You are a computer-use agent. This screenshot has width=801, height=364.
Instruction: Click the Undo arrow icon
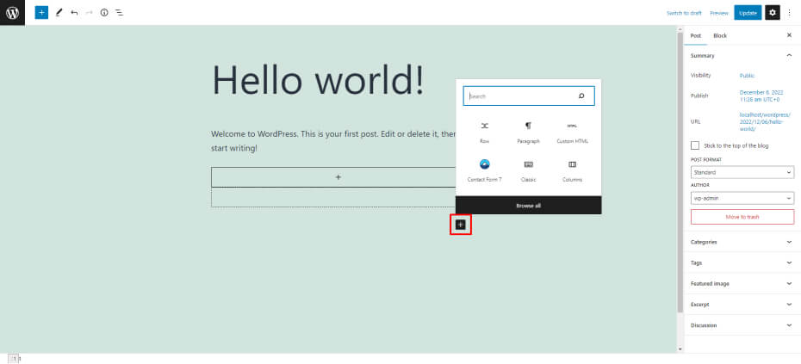click(74, 13)
